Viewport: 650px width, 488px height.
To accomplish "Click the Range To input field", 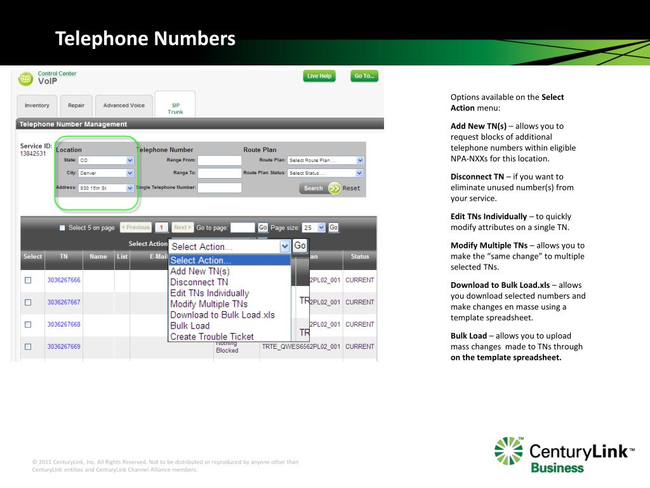I will [x=220, y=173].
